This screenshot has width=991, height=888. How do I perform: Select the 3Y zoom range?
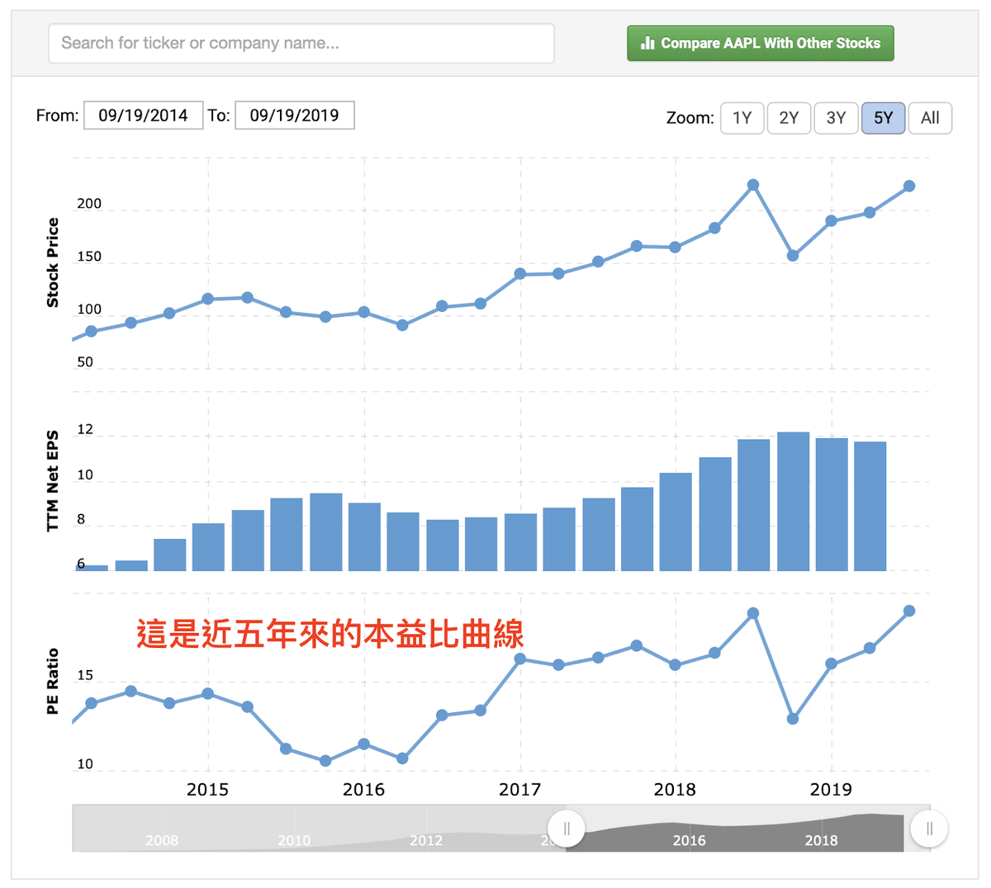(x=836, y=117)
